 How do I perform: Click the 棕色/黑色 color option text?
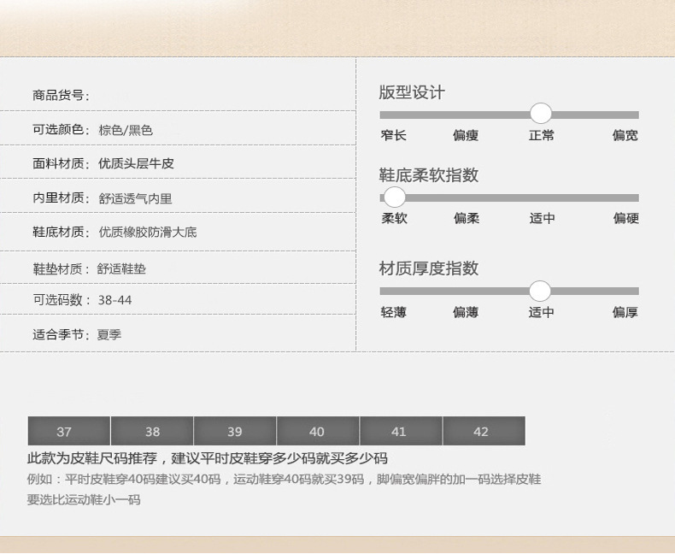click(x=126, y=130)
